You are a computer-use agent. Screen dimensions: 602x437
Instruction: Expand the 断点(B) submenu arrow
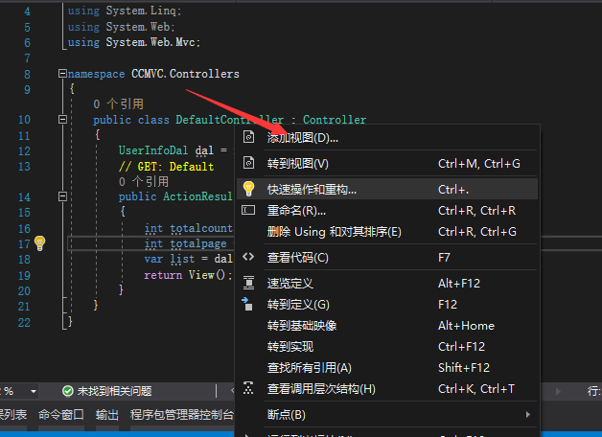(x=528, y=414)
